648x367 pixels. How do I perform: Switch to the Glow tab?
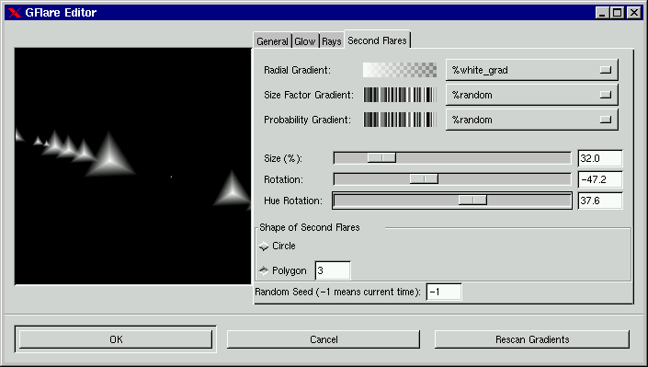pyautogui.click(x=305, y=41)
